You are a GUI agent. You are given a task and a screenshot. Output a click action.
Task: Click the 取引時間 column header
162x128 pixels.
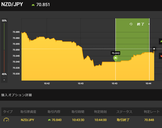78,112
